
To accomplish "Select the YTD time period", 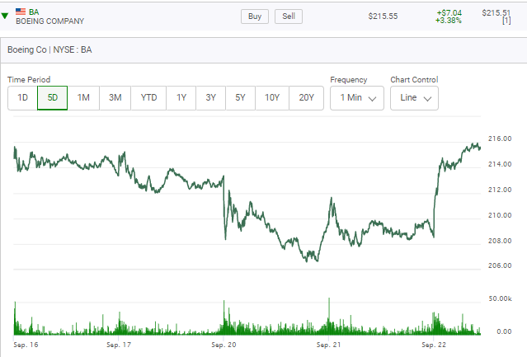I will pos(148,98).
